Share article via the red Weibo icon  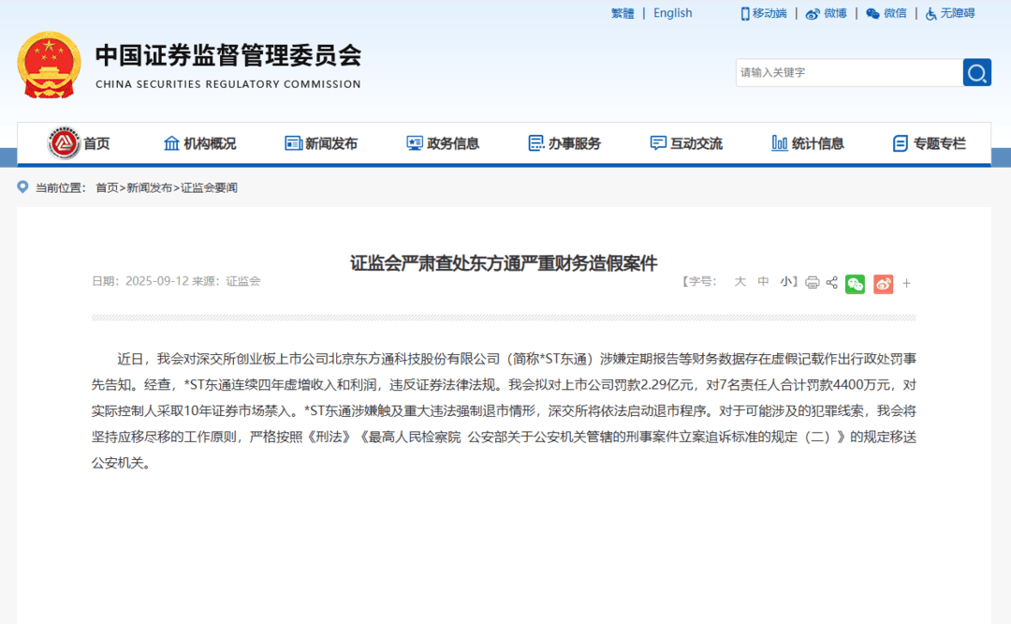point(883,283)
